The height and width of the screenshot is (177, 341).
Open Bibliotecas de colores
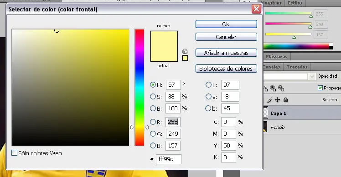(226, 69)
